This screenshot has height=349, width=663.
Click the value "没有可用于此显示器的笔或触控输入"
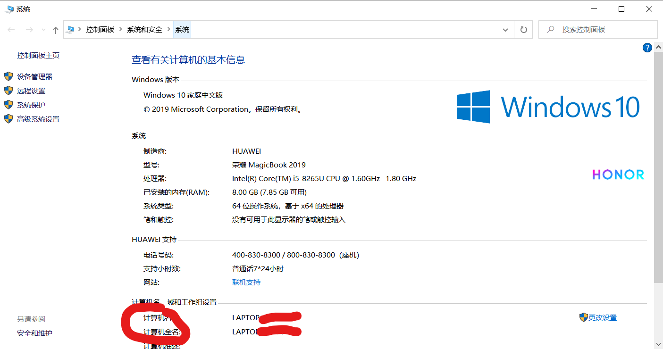click(289, 219)
